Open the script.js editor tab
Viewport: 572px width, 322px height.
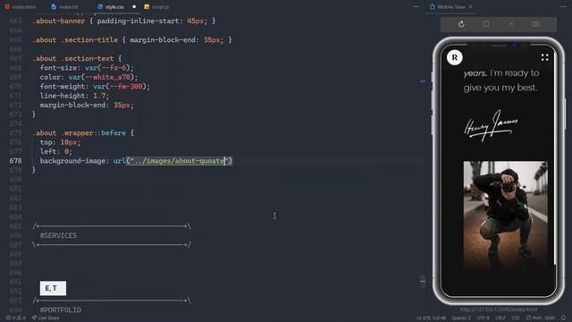[157, 7]
